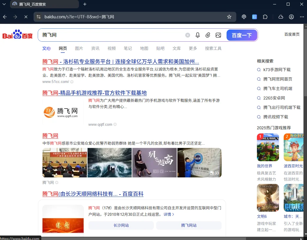The height and width of the screenshot is (240, 307).
Task: Click the www.51cc.com URL text
Action: coord(56,82)
